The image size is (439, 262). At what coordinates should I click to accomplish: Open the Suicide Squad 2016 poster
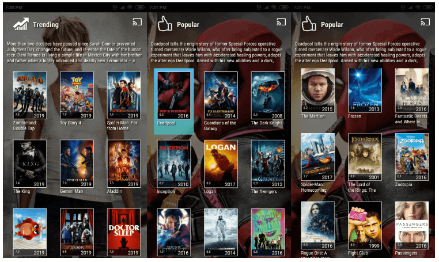coord(268,232)
